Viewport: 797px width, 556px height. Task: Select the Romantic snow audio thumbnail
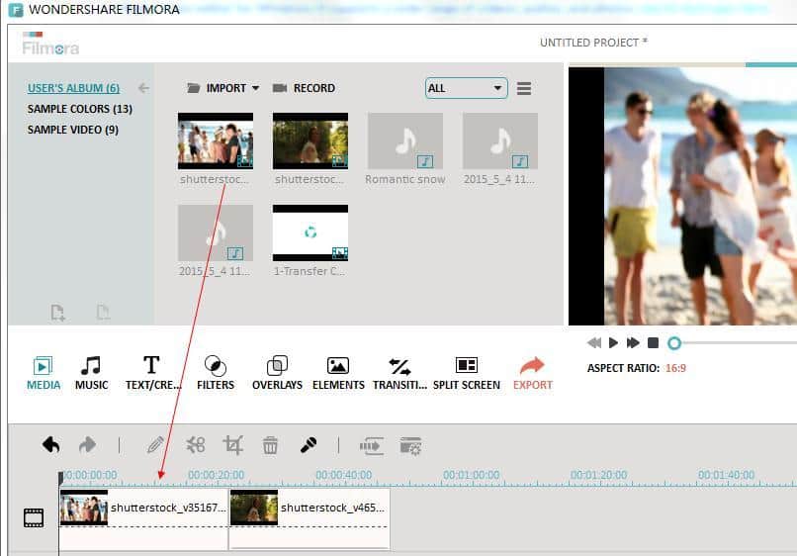pos(404,141)
